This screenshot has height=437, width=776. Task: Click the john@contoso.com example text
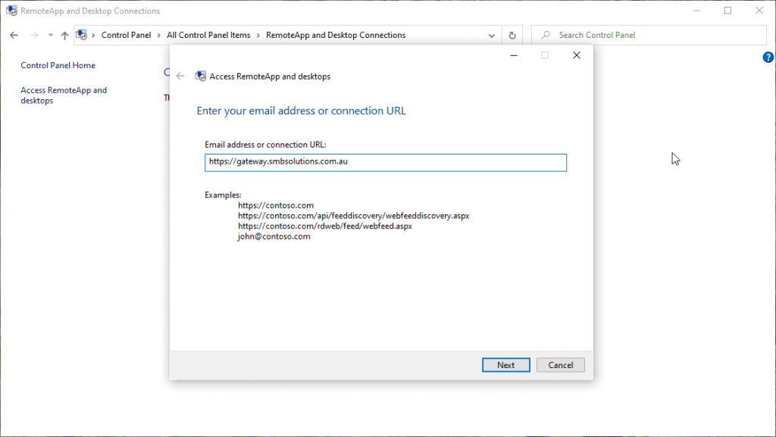274,236
